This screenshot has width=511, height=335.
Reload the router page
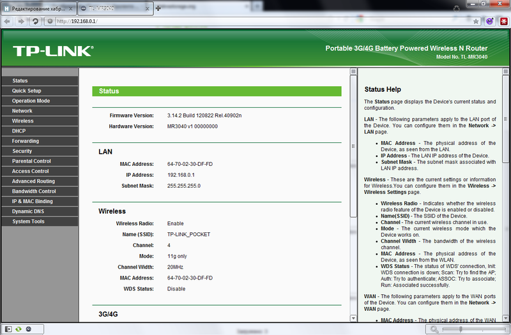(x=35, y=22)
